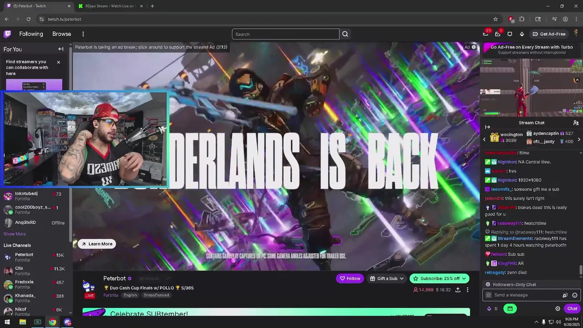This screenshot has height=328, width=583.
Task: Switch to RDjavi Stream browser tab
Action: [111, 6]
